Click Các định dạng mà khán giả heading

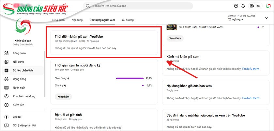[206, 115]
